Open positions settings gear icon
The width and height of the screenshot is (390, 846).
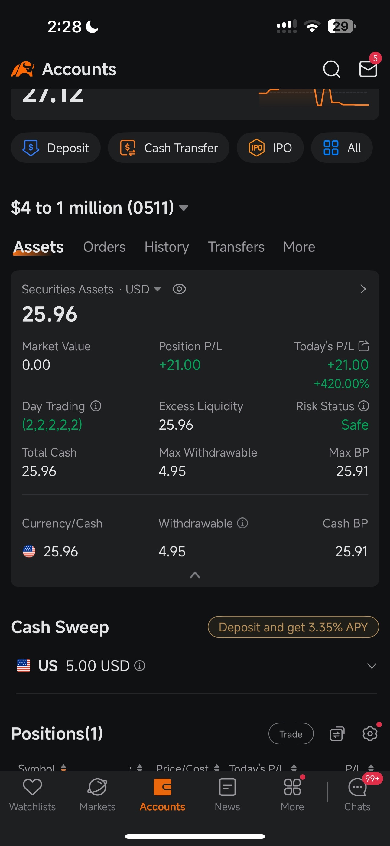click(370, 733)
